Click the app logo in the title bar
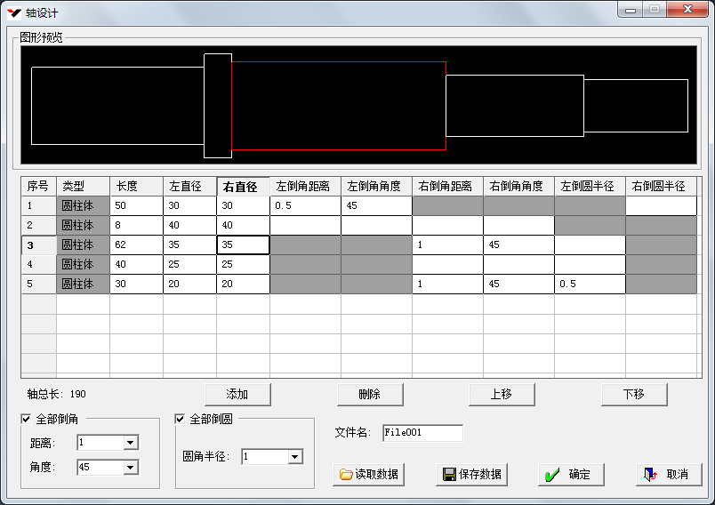The height and width of the screenshot is (505, 715). (13, 12)
